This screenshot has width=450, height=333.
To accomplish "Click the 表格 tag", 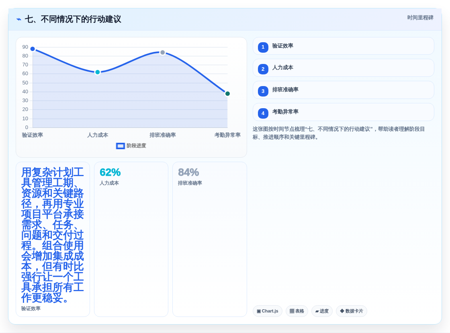I will pyautogui.click(x=297, y=311).
